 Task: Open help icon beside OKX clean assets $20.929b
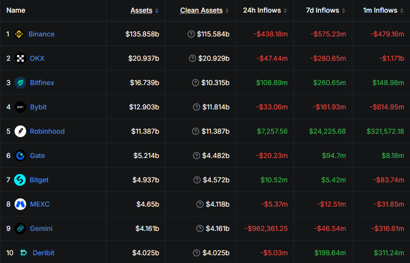(x=193, y=59)
